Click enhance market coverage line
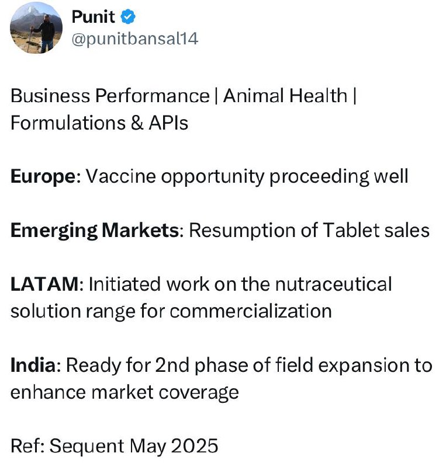Image resolution: width=439 pixels, height=467 pixels. tap(125, 392)
